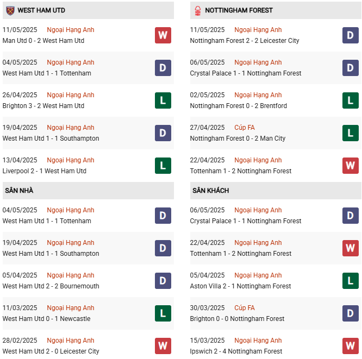The width and height of the screenshot is (362, 359).
Task: Select the SÂN KHÁCH section header
Action: tap(276, 191)
